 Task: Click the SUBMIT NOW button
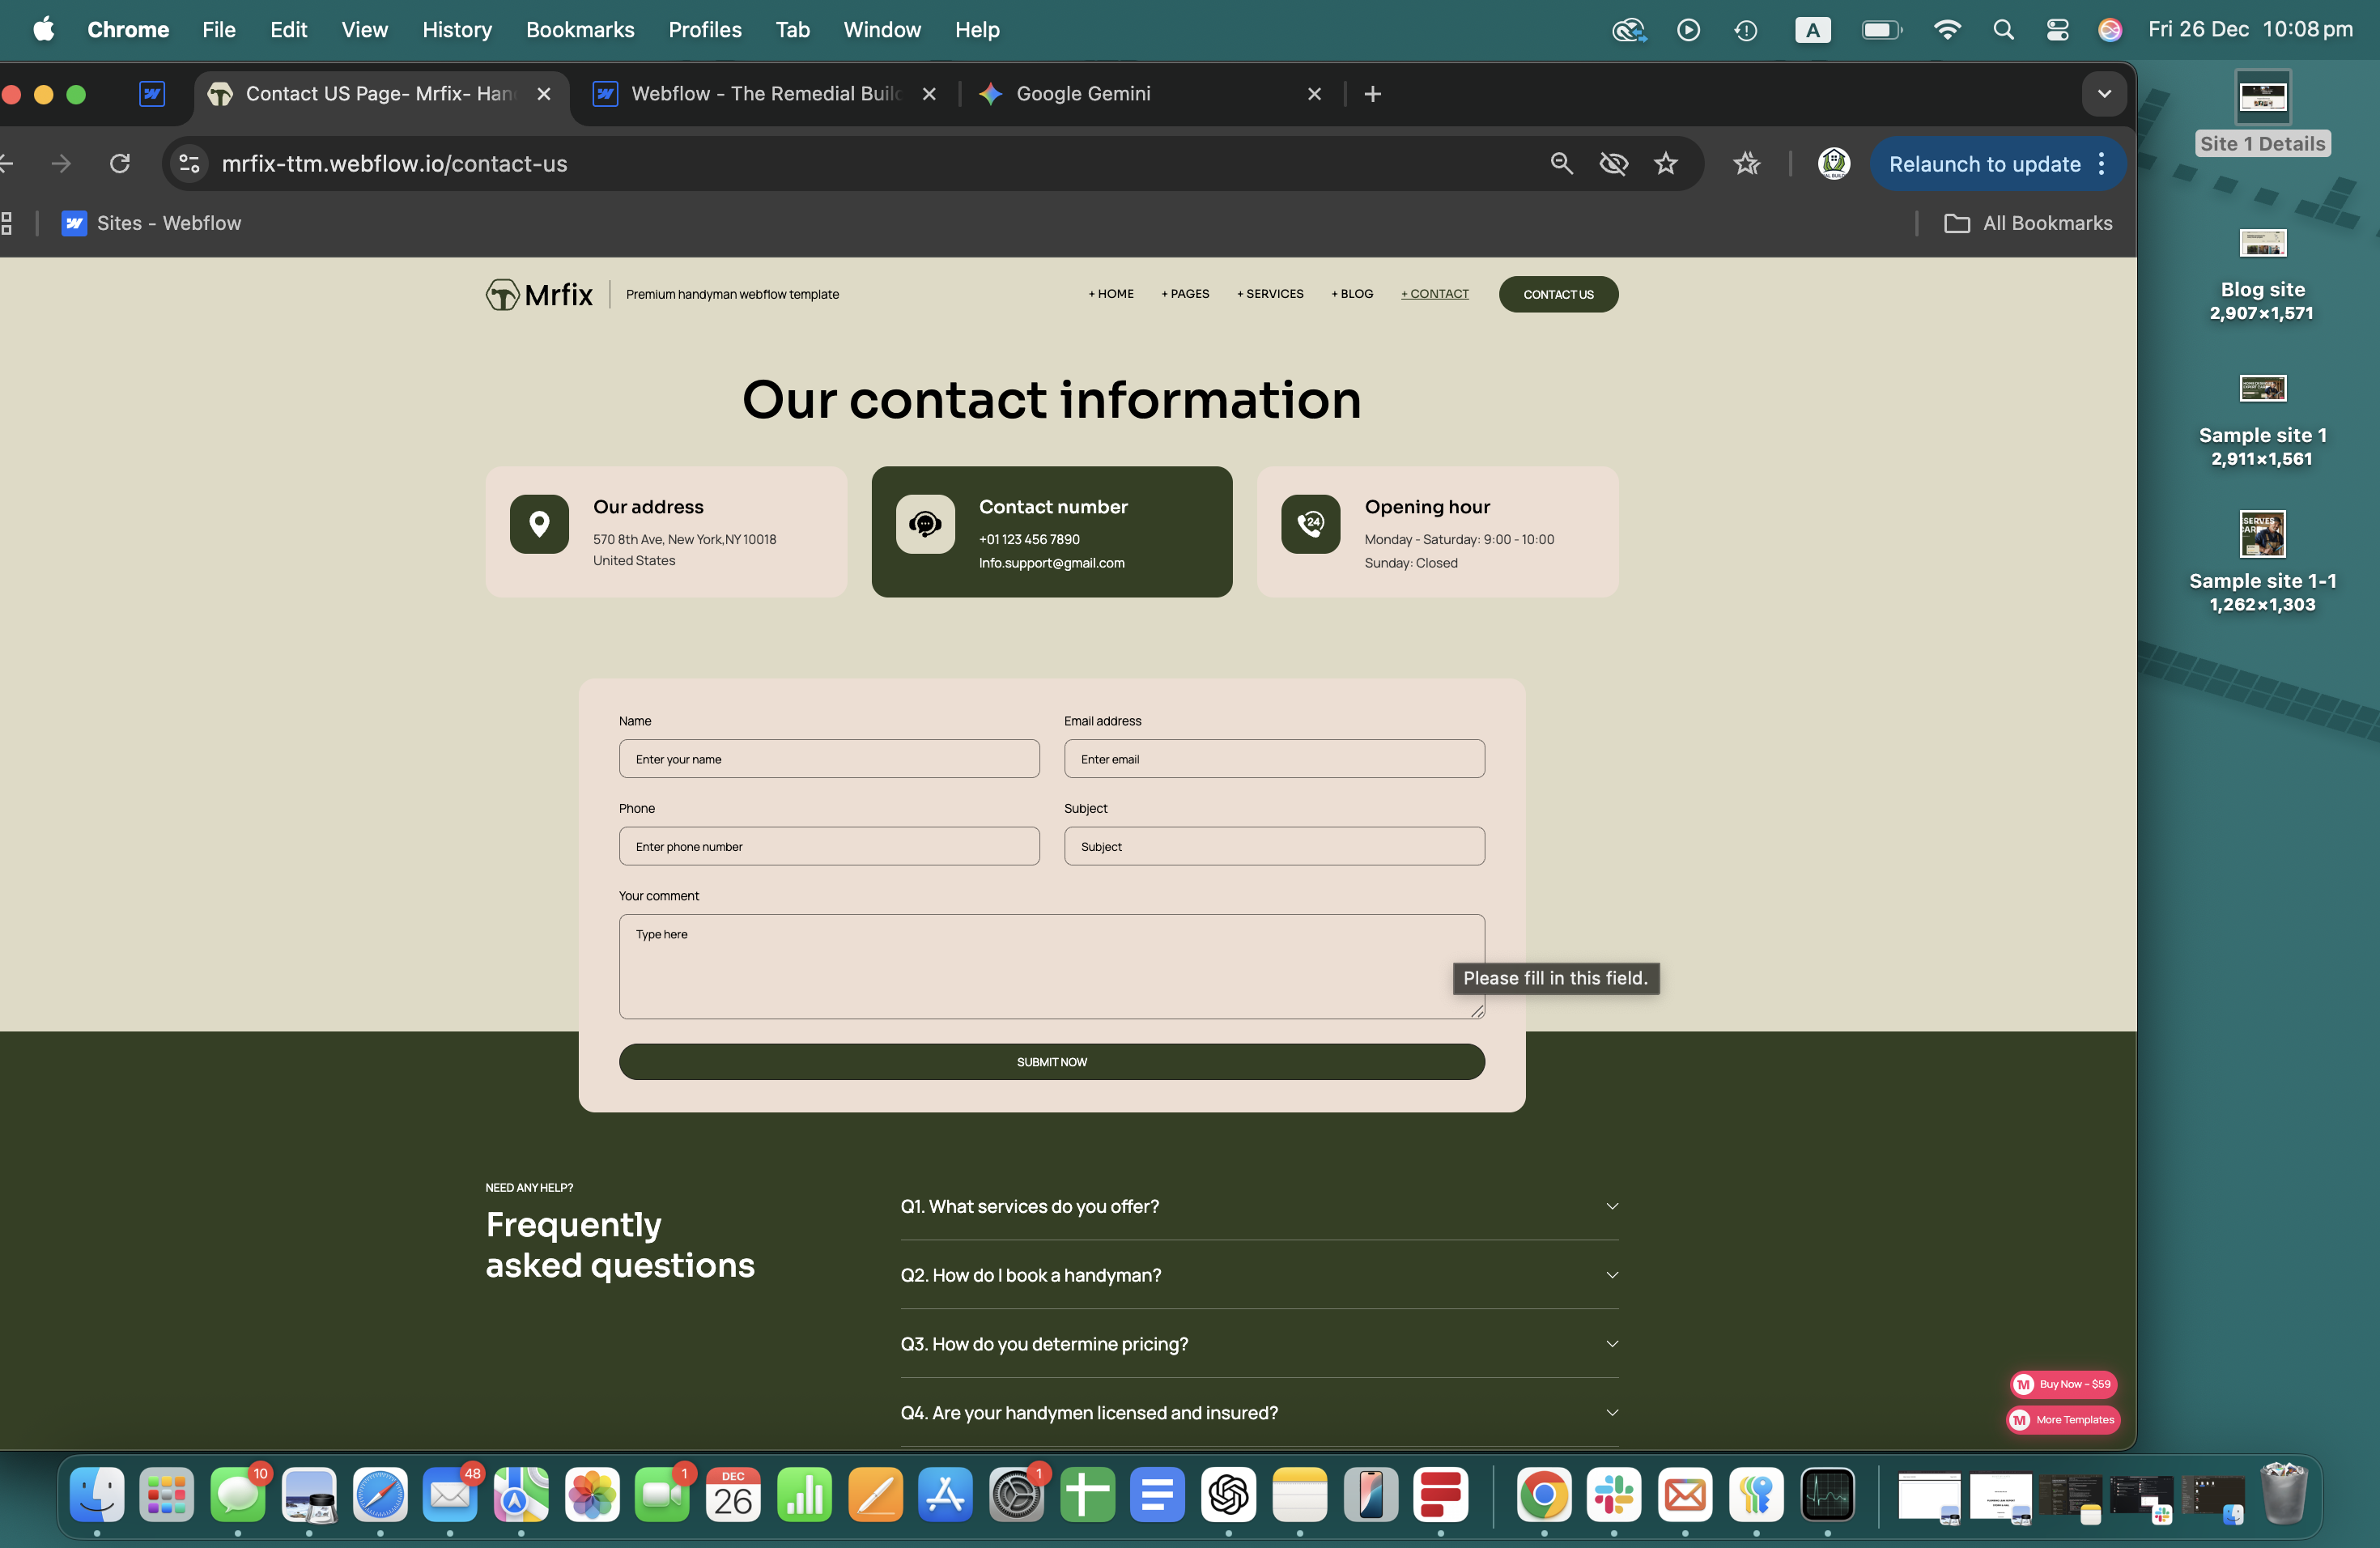tap(1051, 1062)
